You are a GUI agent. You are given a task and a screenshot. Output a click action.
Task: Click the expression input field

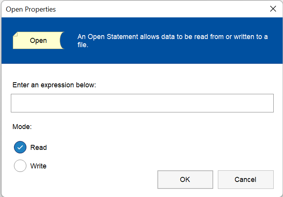(142, 103)
